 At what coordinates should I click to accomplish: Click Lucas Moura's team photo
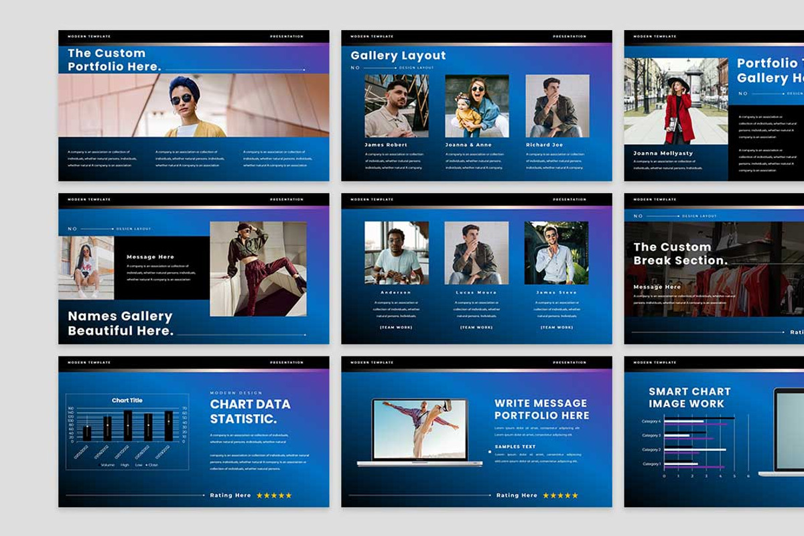pyautogui.click(x=477, y=253)
